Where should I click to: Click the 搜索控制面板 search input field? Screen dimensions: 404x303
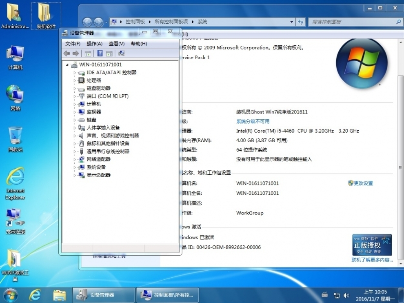(351, 22)
